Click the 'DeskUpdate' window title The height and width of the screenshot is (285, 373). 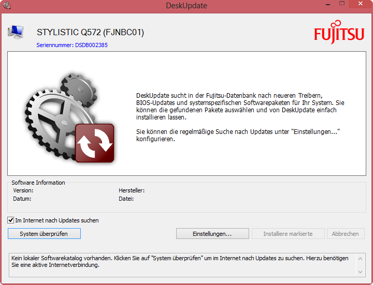point(187,6)
